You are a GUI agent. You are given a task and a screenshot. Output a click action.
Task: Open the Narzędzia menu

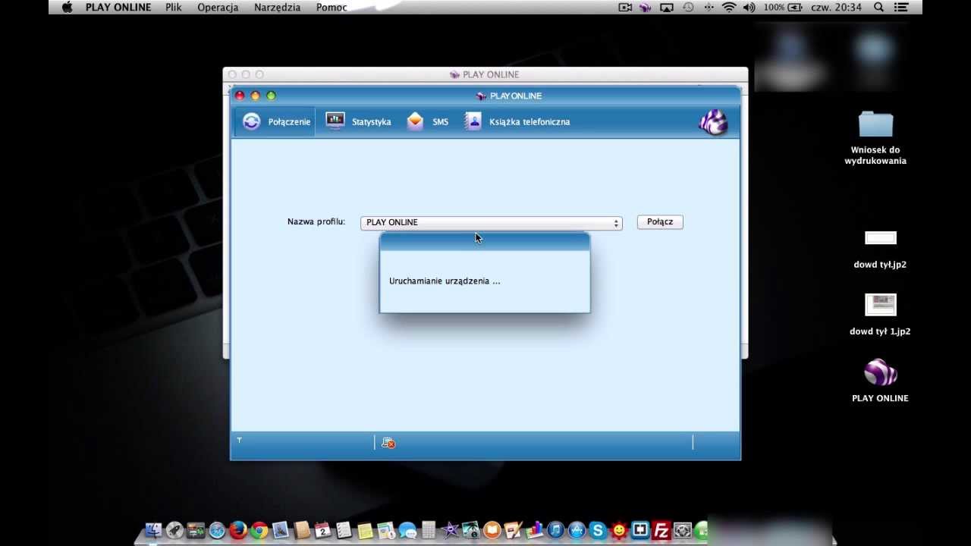pos(277,8)
